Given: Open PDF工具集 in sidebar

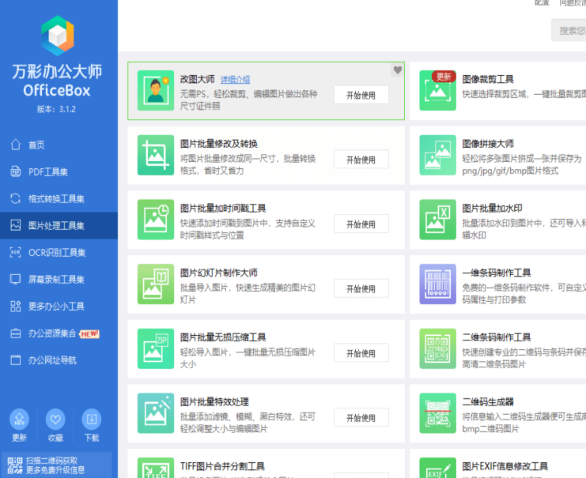Looking at the screenshot, I should tap(59, 171).
